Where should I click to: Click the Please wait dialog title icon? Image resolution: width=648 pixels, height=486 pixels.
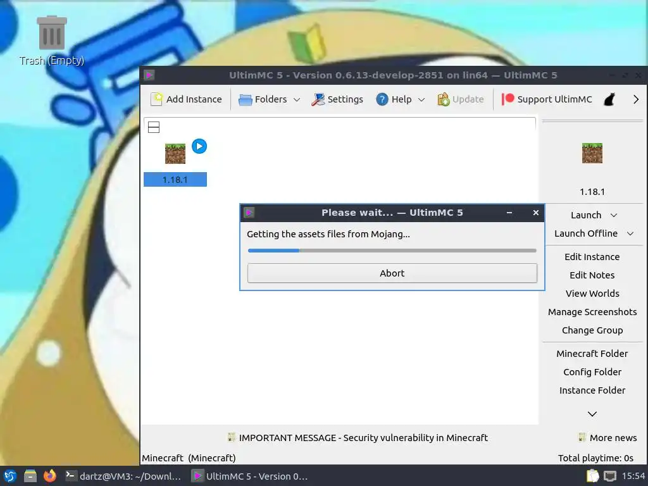click(249, 213)
